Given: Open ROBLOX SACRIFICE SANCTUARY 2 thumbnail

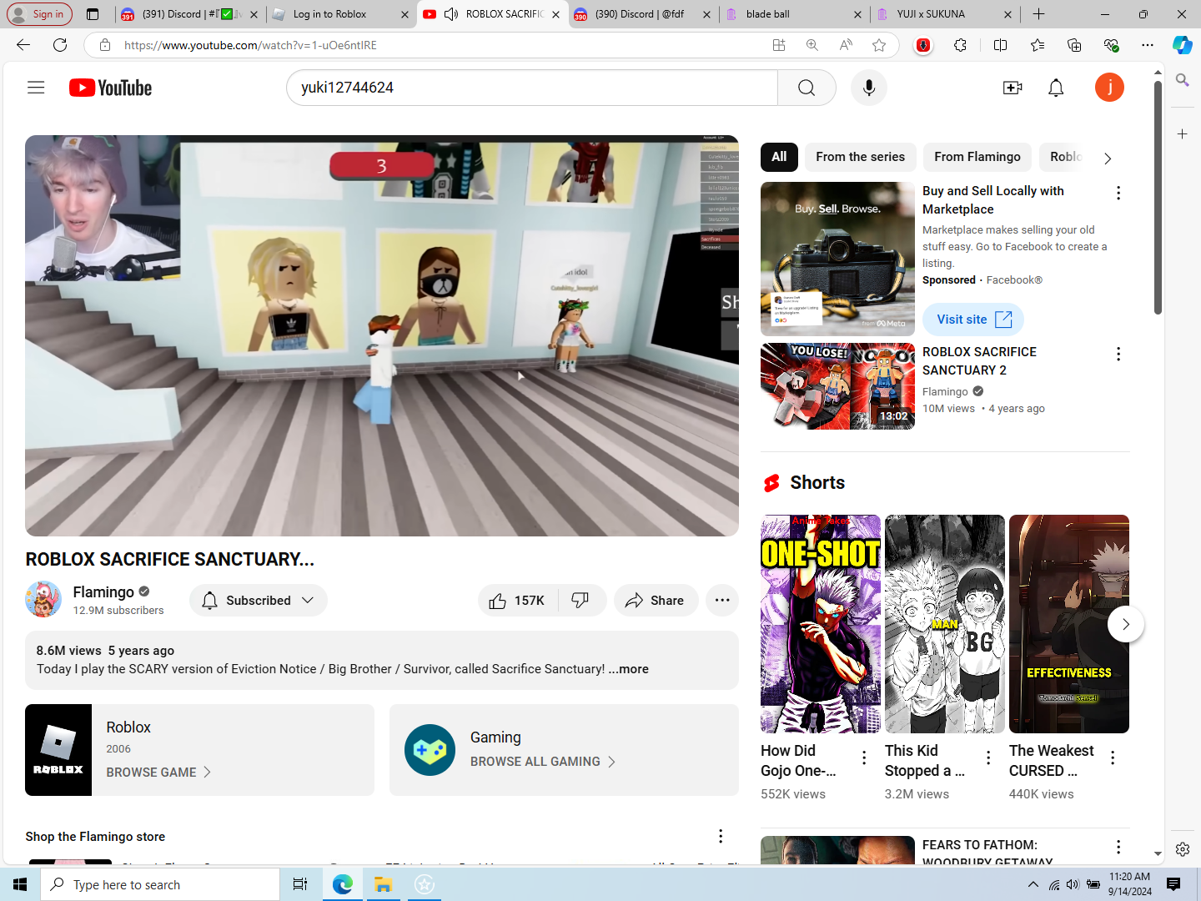Looking at the screenshot, I should tap(837, 386).
